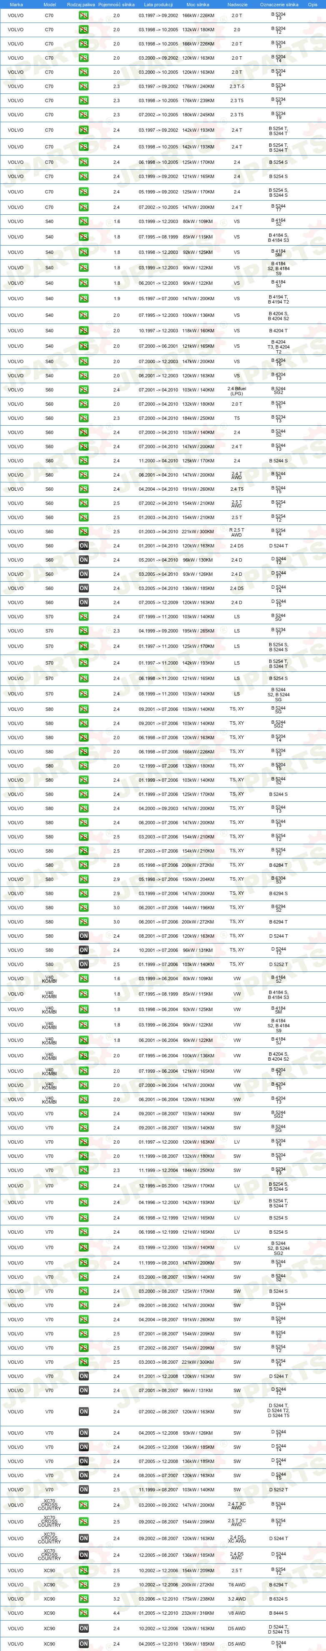Click the 01.2005 -> 12.2010 production years cell
This screenshot has width=326, height=1651.
(158, 1613)
